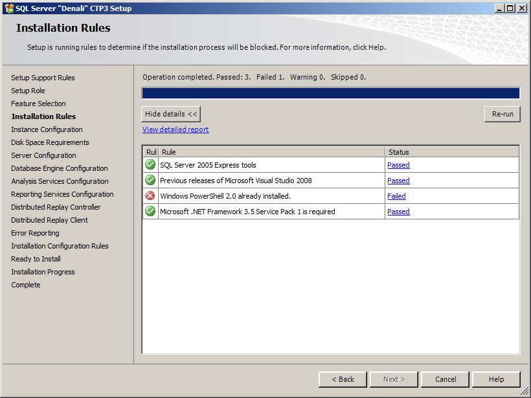Select Distributed Replay Controller step
Viewport: 531px width, 398px height.
point(56,207)
